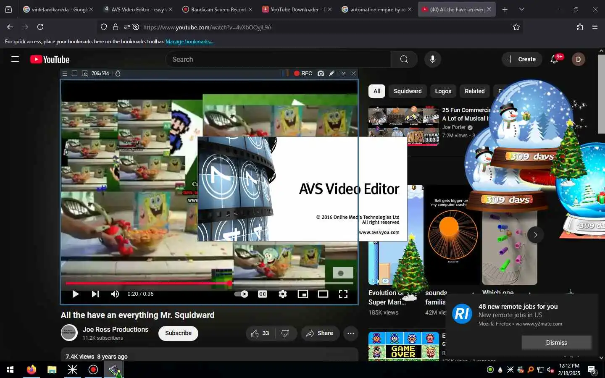Open the YouTube notifications bell
This screenshot has width=605, height=378.
click(x=555, y=59)
